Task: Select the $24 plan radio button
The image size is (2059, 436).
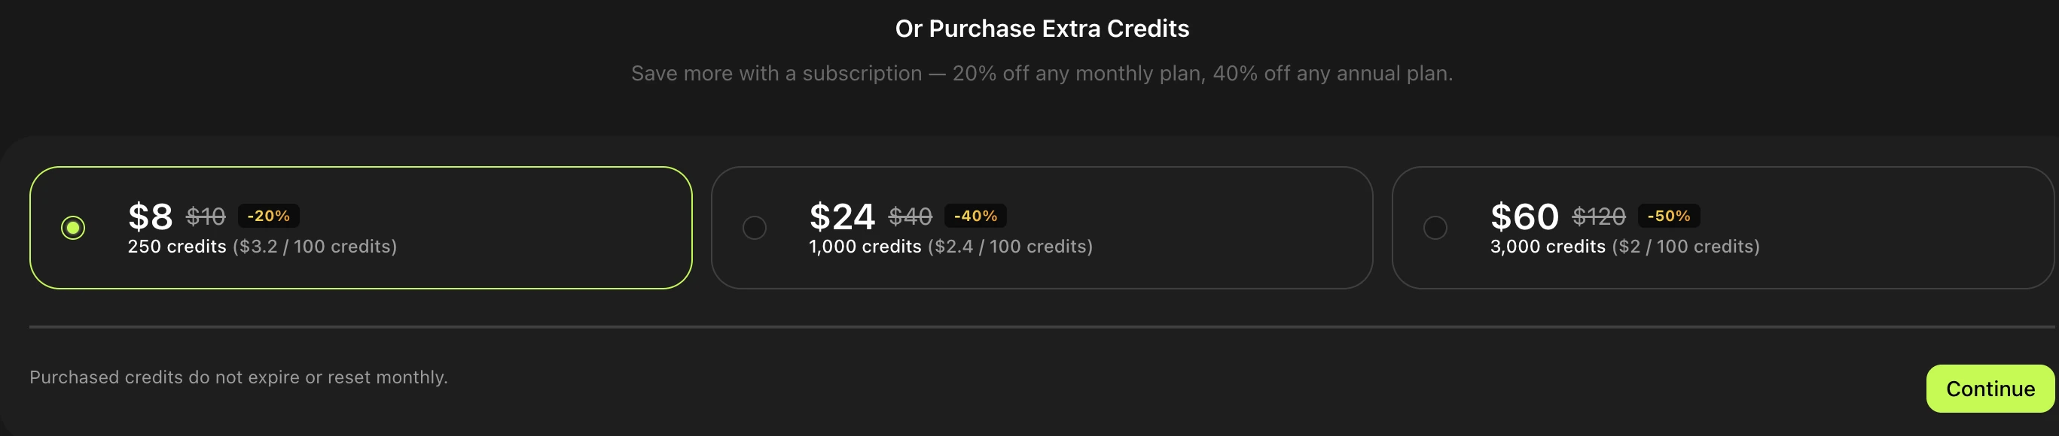Action: 754,228
